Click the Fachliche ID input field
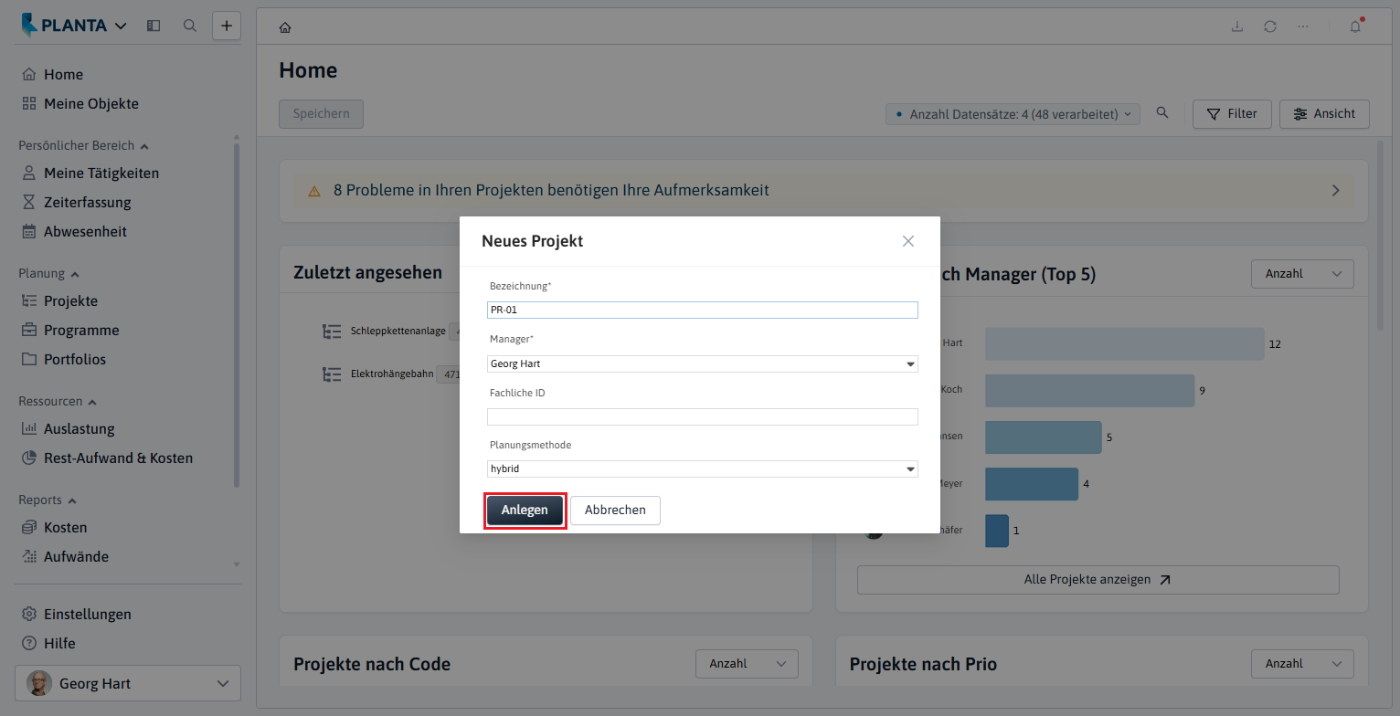Viewport: 1400px width, 716px height. pos(702,416)
